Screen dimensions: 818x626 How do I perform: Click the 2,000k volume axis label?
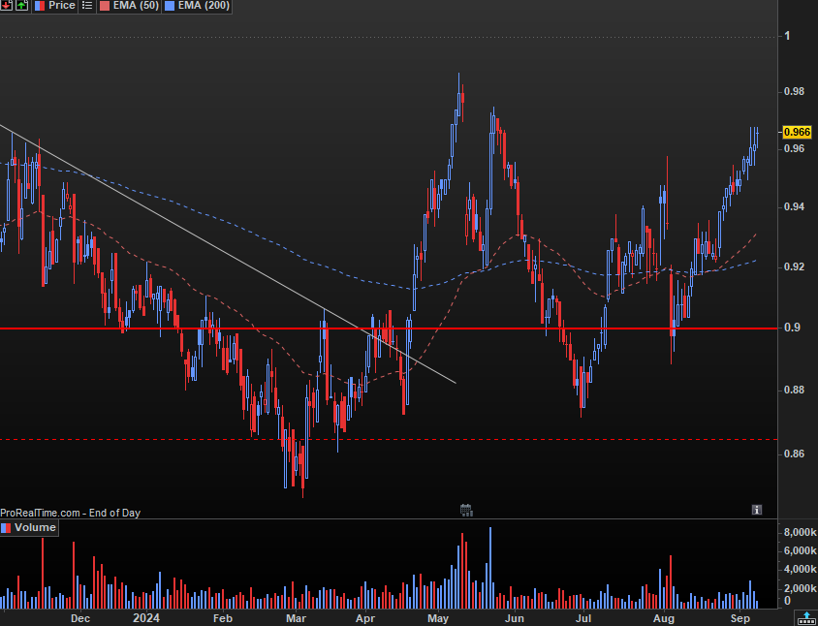pos(800,588)
